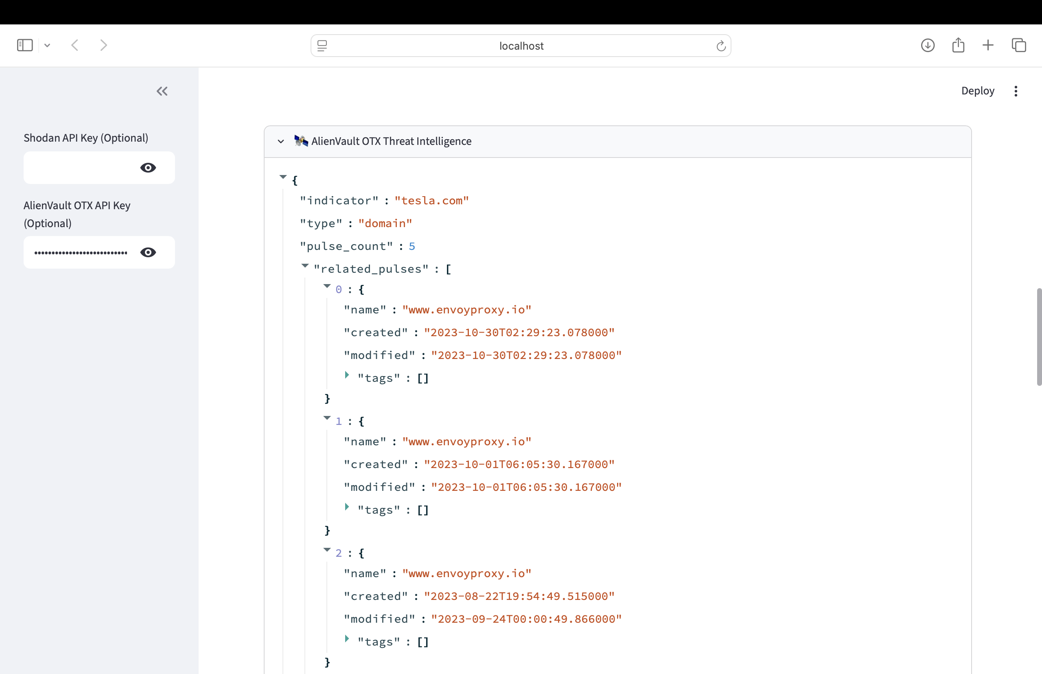Collapse related pulse item 0
Viewport: 1042px width, 674px height.
coord(327,286)
